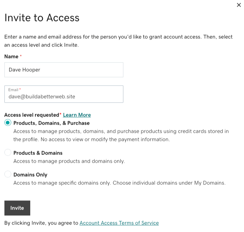Click the Email address input field
The image size is (244, 232).
(64, 96)
